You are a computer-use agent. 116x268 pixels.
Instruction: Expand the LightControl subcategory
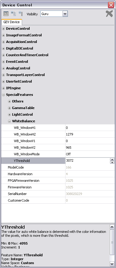coord(9,114)
